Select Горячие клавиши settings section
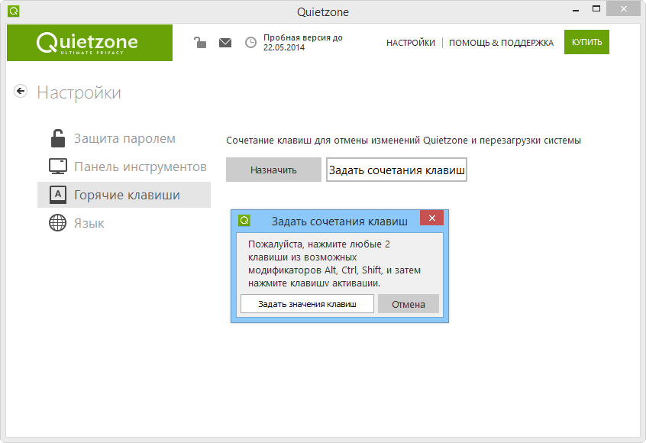 point(124,195)
